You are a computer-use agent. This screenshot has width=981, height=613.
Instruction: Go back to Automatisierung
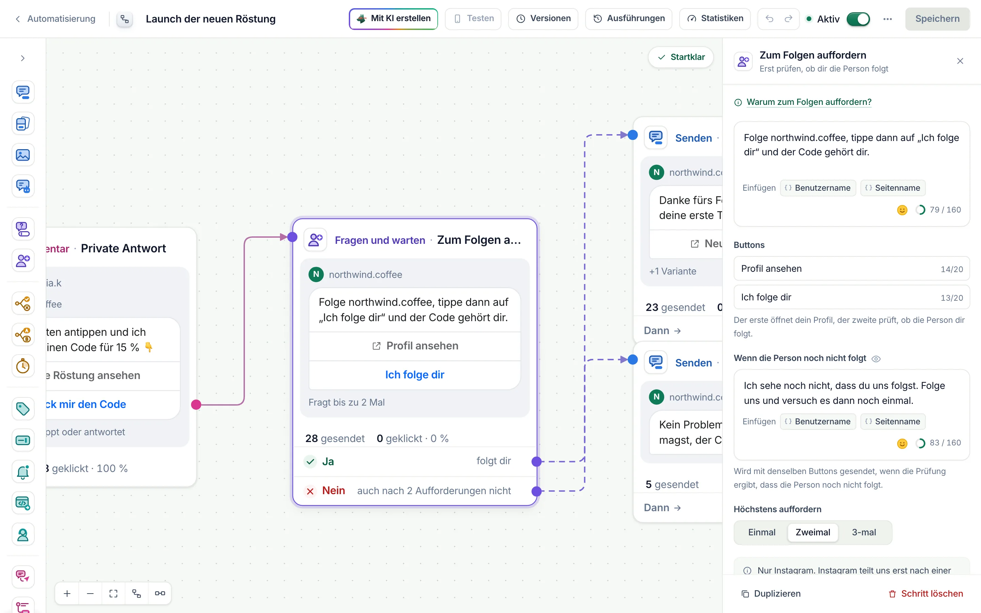coord(55,19)
